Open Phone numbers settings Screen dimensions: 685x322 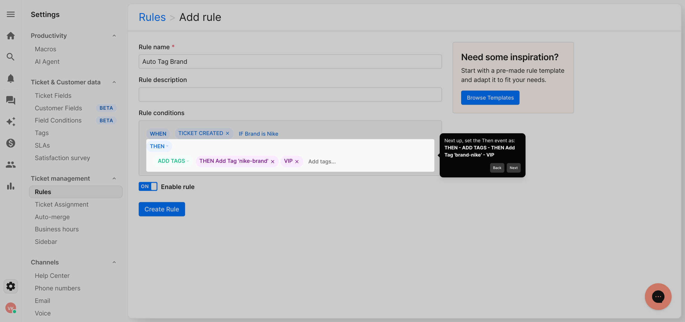coord(58,288)
